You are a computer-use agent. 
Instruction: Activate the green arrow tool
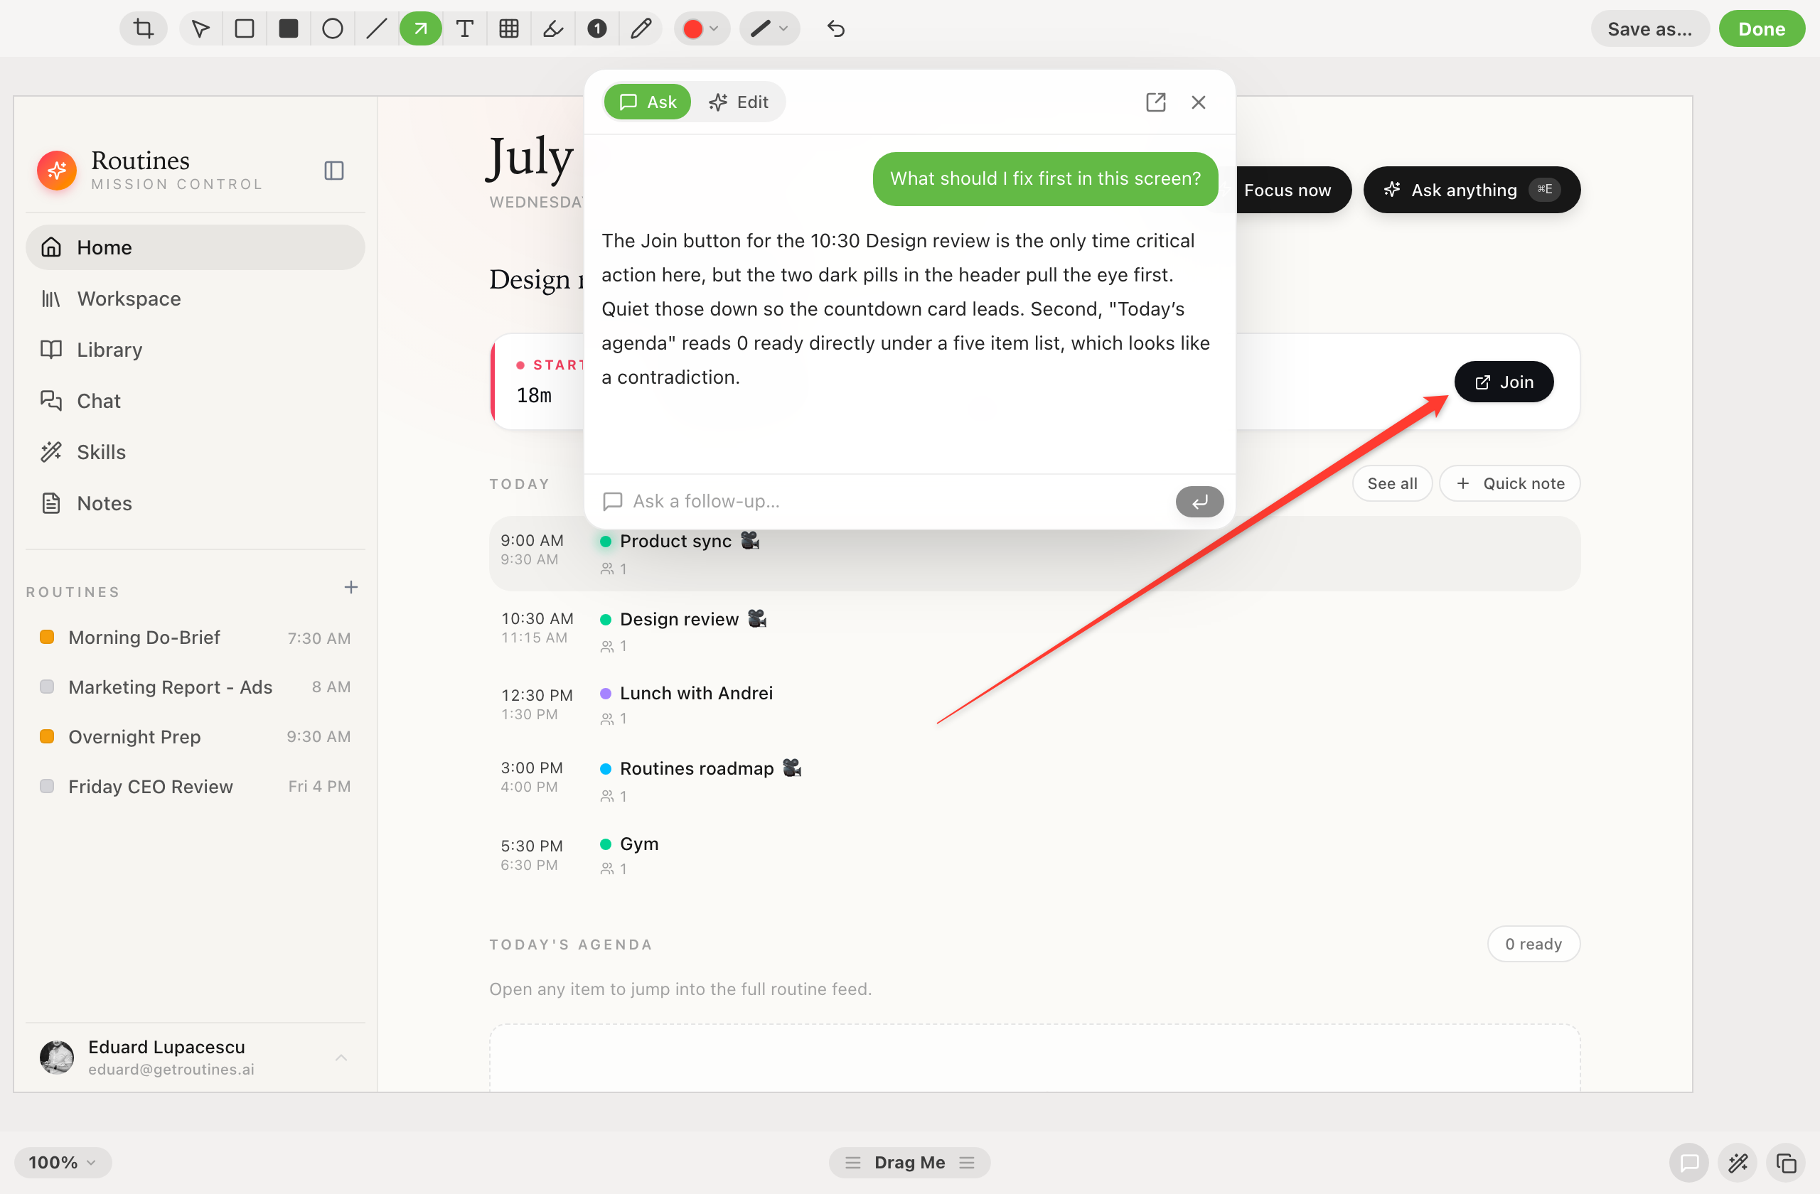421,29
